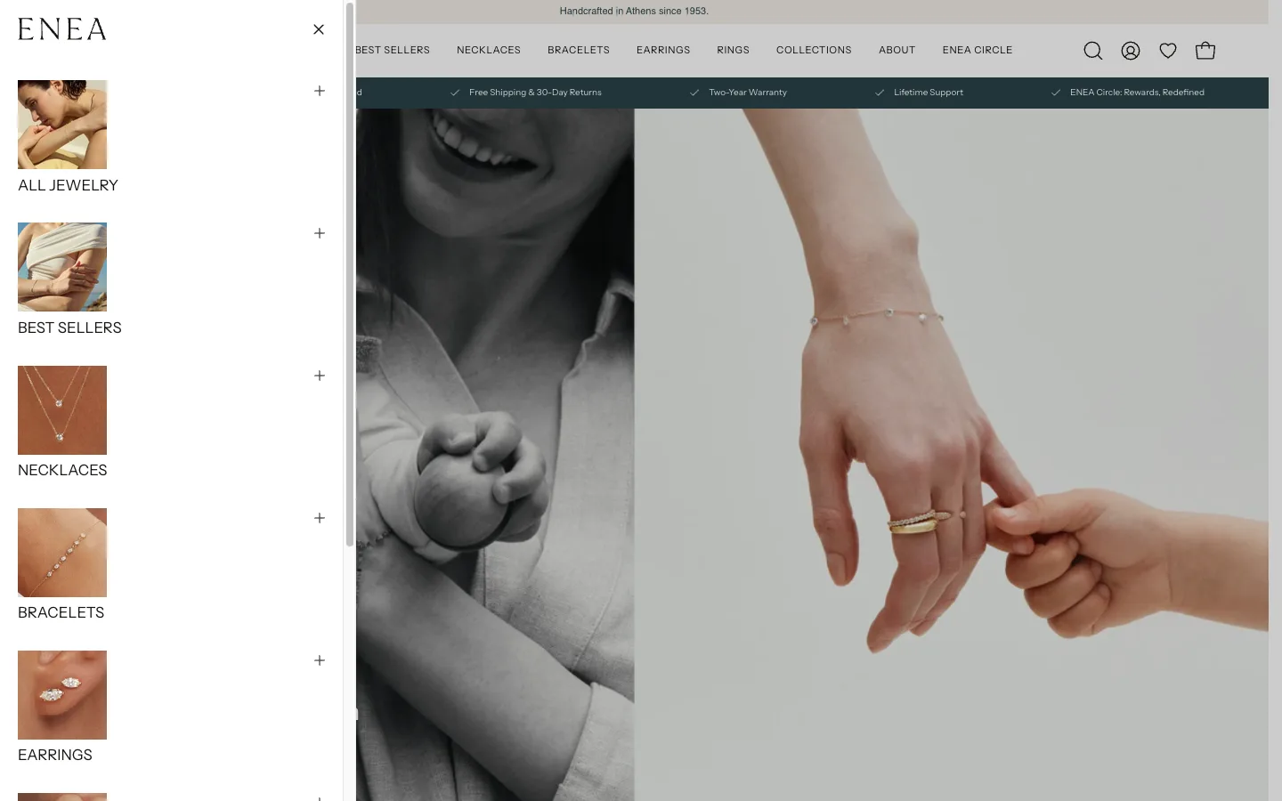Open the shopping bag icon
1282x801 pixels.
pyautogui.click(x=1205, y=51)
